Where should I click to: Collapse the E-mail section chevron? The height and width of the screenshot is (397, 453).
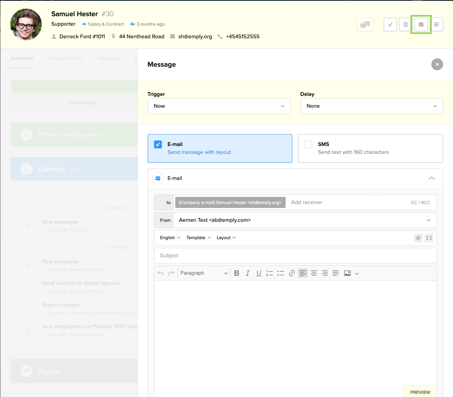[432, 178]
